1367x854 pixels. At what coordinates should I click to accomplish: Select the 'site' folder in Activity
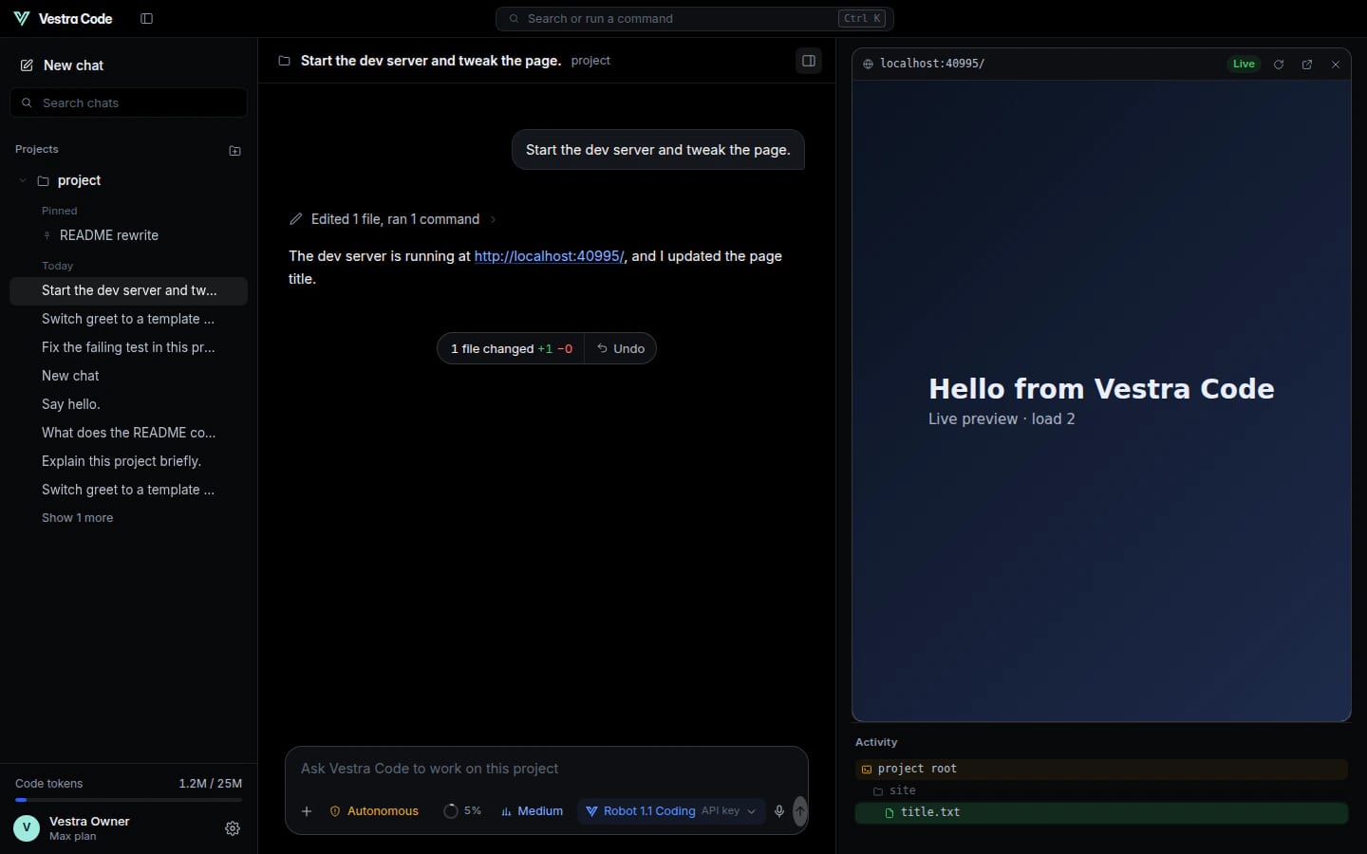[x=1101, y=790]
